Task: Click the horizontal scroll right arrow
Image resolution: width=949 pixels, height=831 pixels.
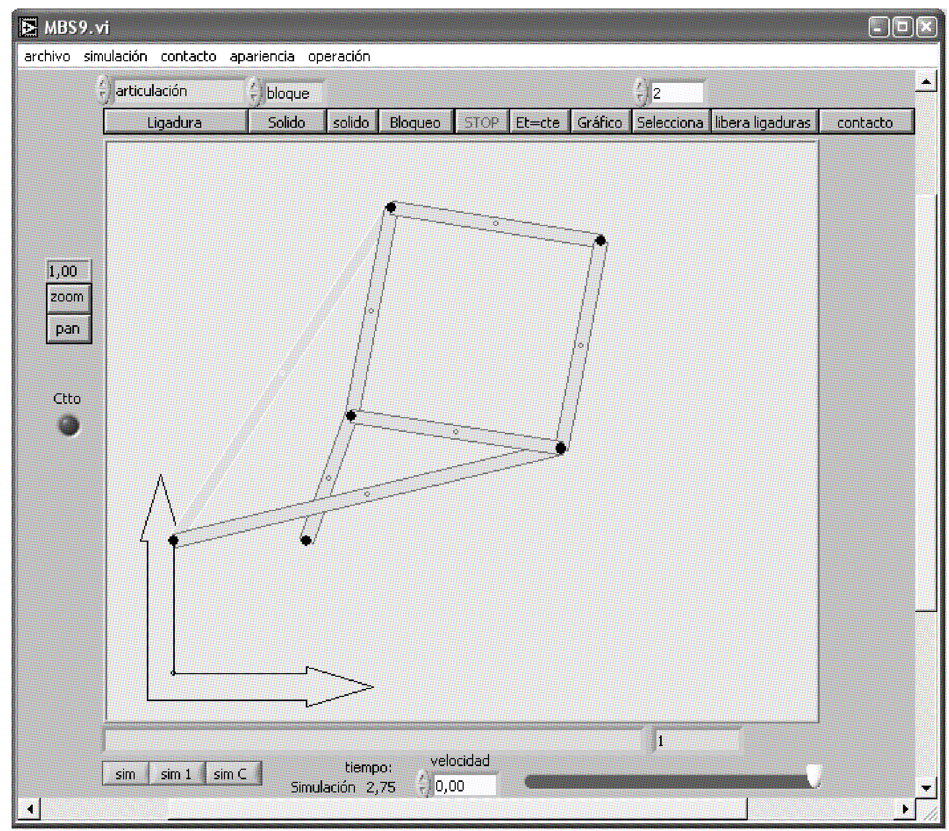Action: (x=905, y=808)
